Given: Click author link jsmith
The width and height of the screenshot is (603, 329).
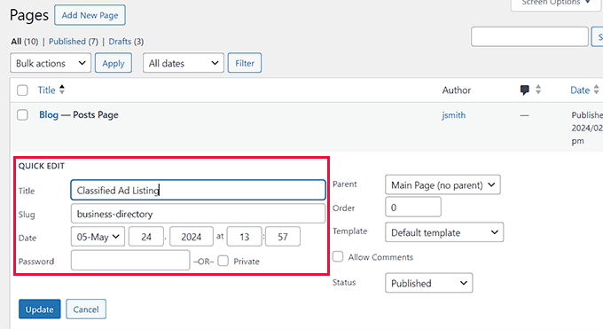Looking at the screenshot, I should coord(453,115).
